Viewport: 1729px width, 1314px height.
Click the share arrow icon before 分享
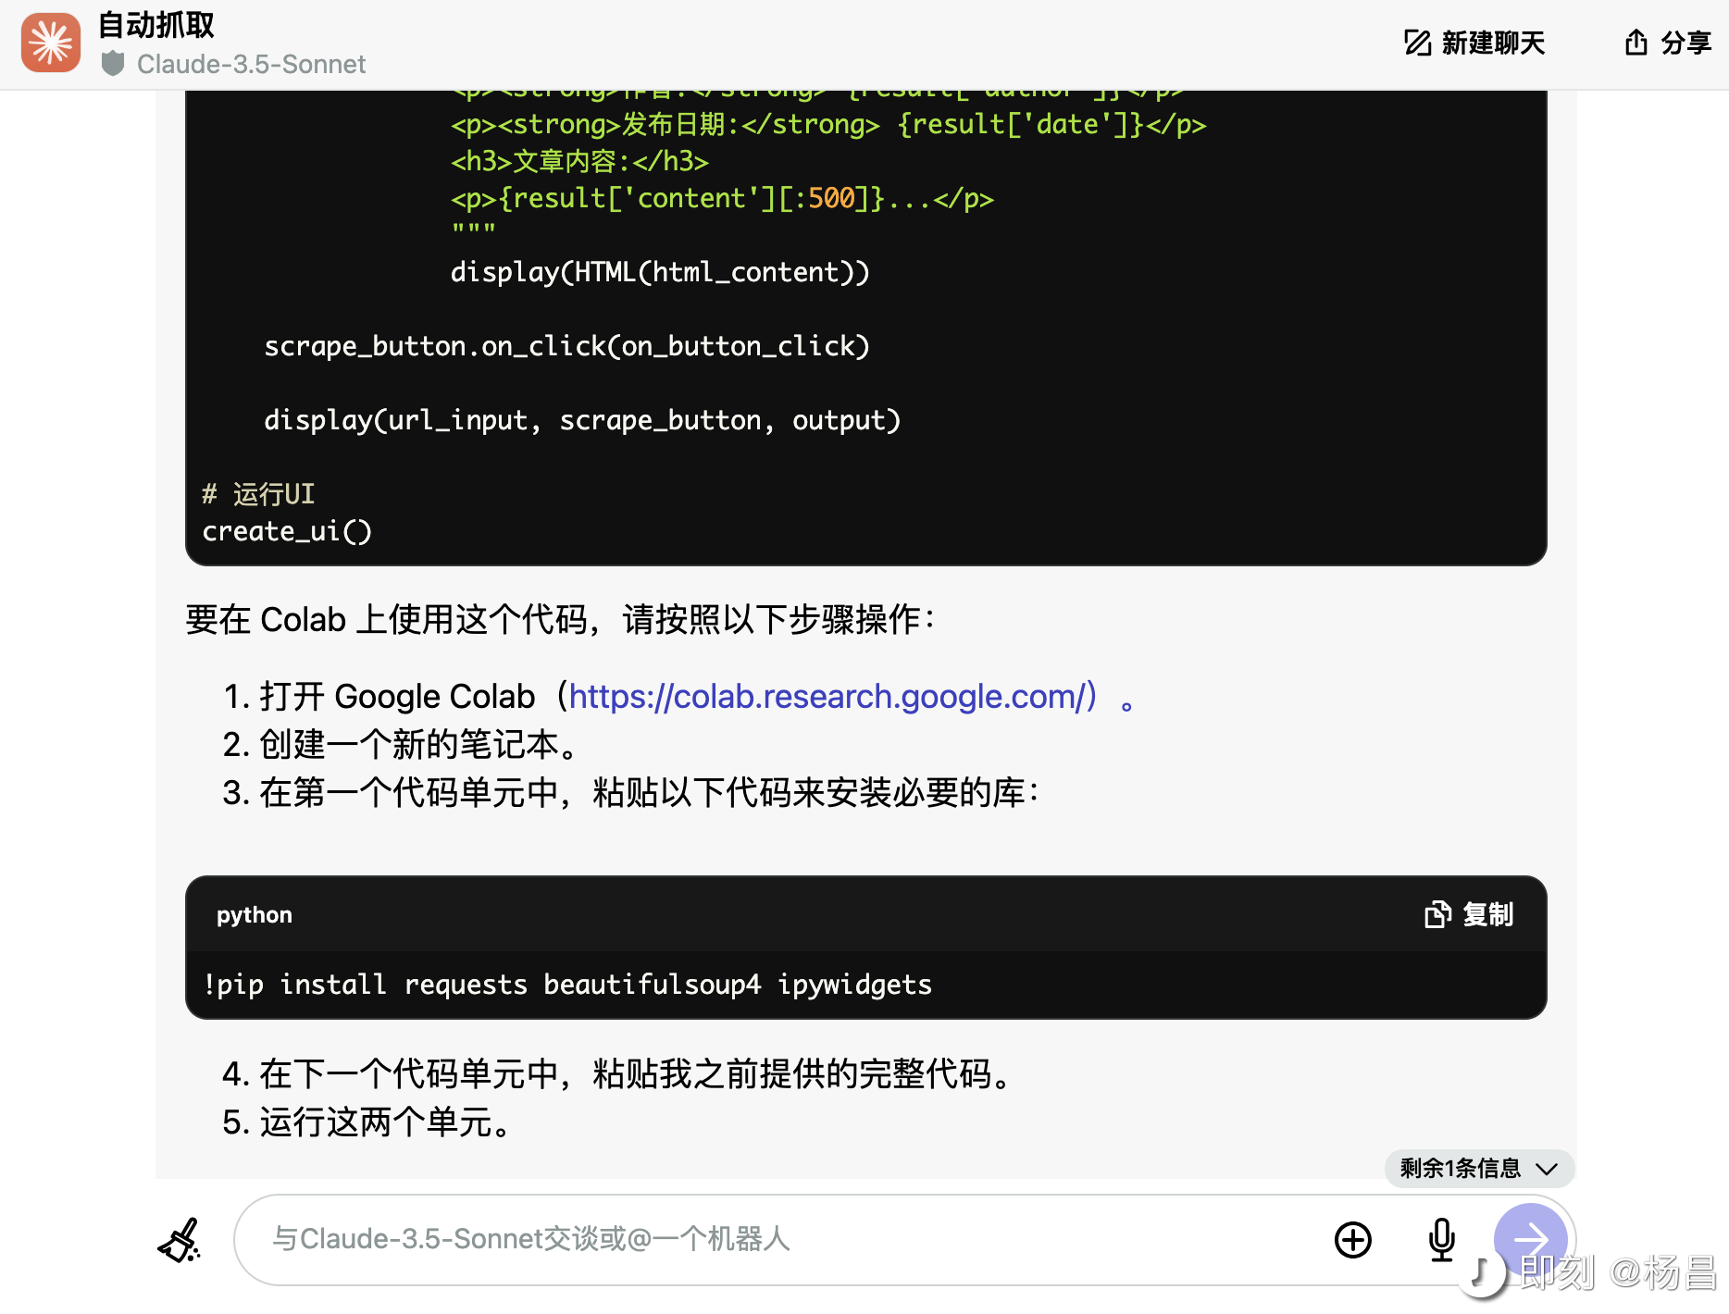point(1635,43)
